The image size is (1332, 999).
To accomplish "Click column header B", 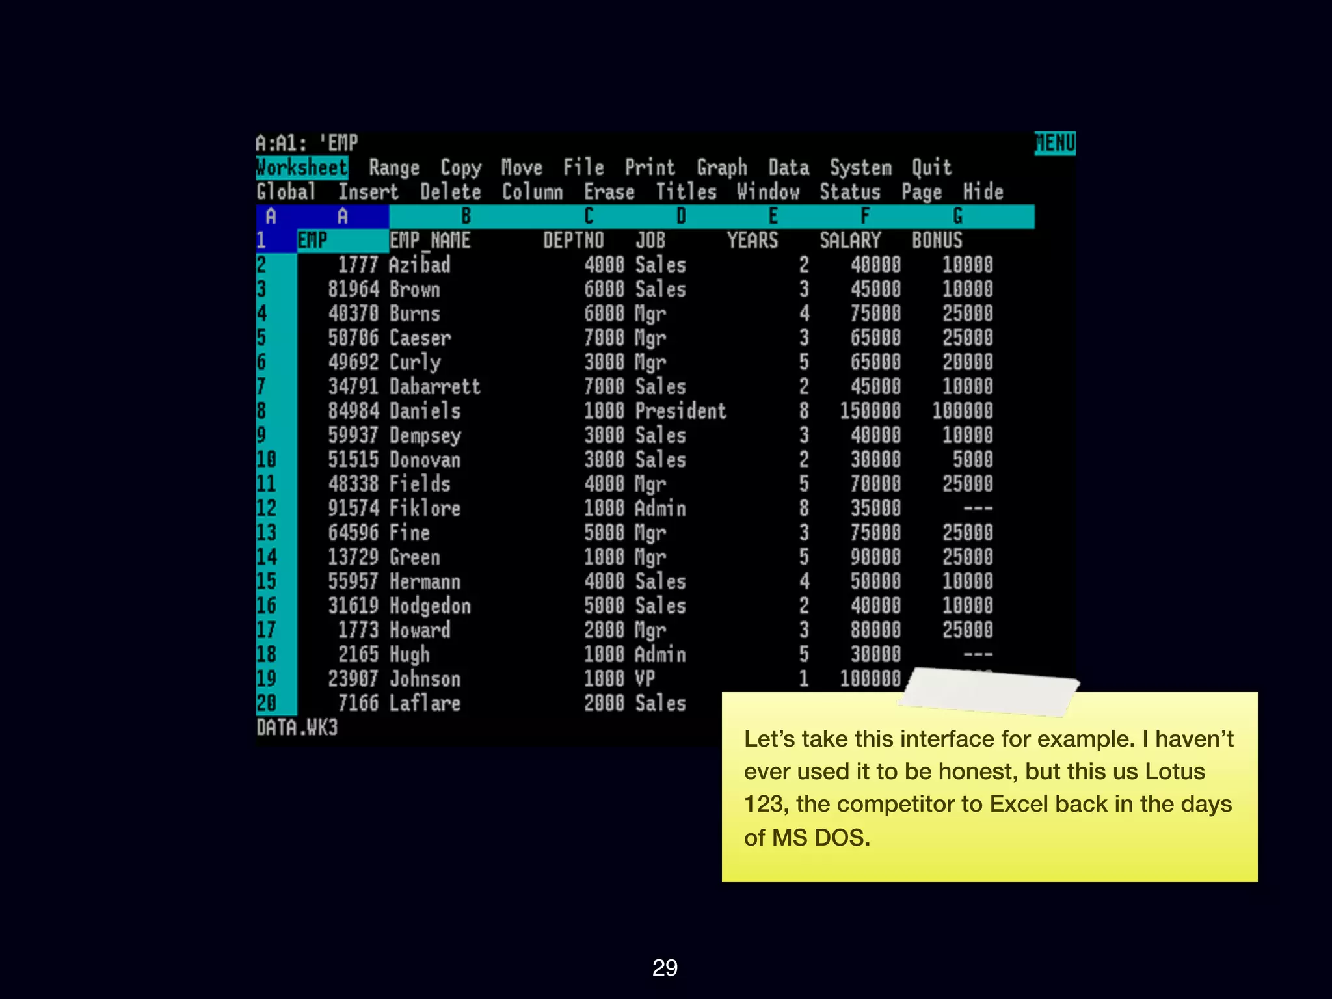I will [466, 217].
